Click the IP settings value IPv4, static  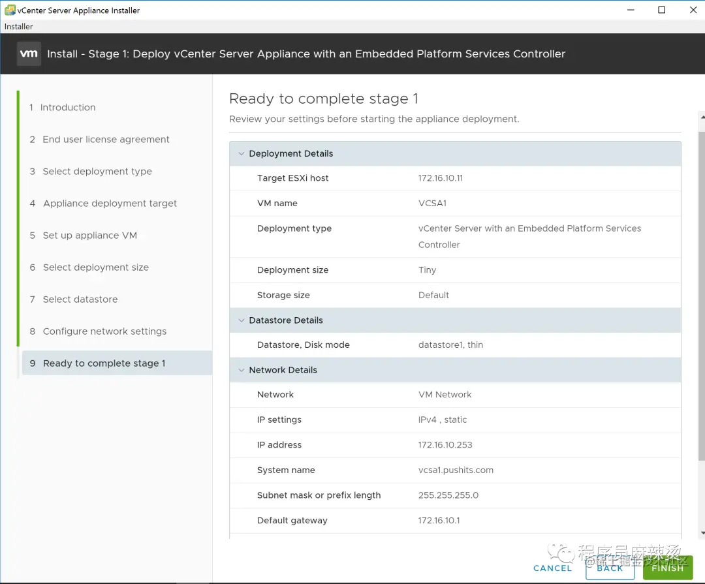pos(443,420)
